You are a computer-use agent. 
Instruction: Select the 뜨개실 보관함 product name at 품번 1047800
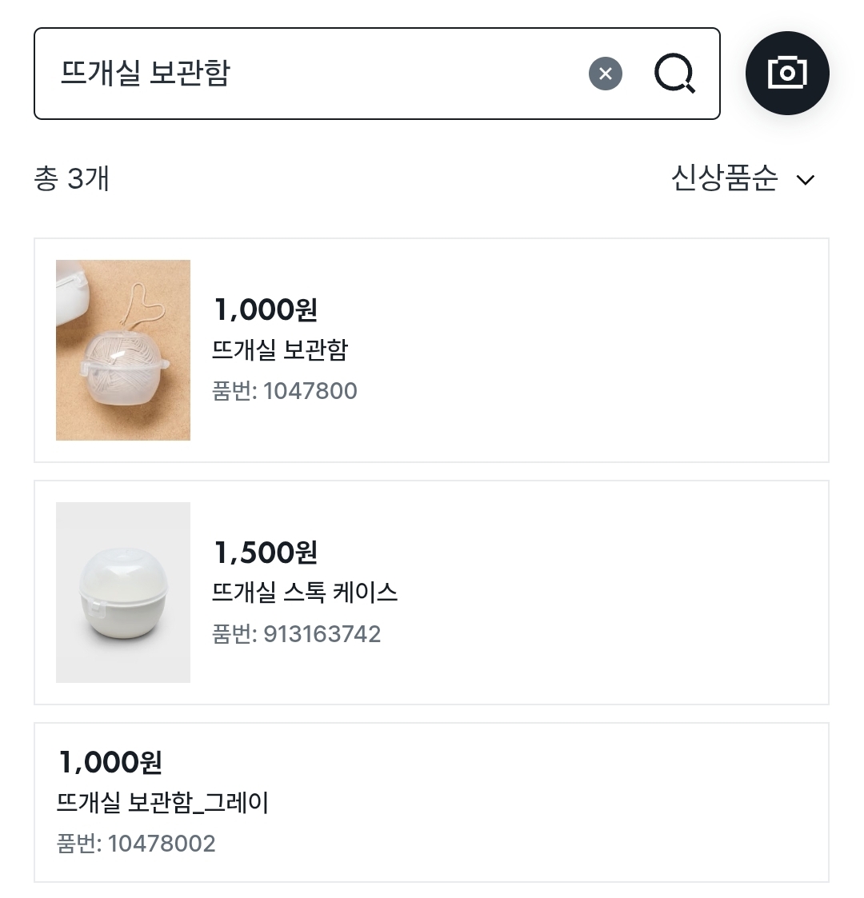click(280, 350)
